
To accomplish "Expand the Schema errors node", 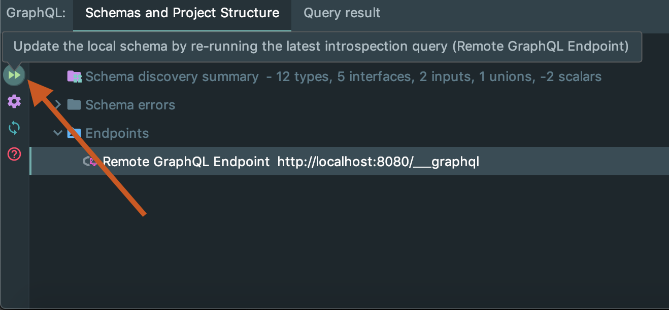I will tap(58, 105).
